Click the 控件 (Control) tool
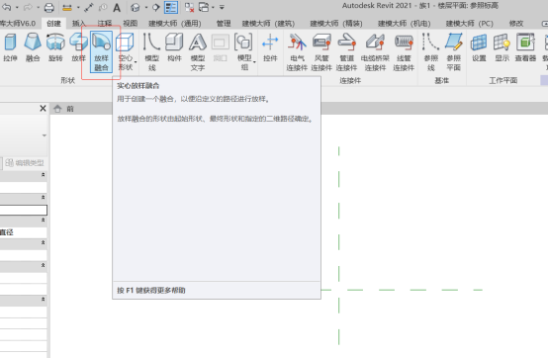The height and width of the screenshot is (358, 548). [270, 47]
